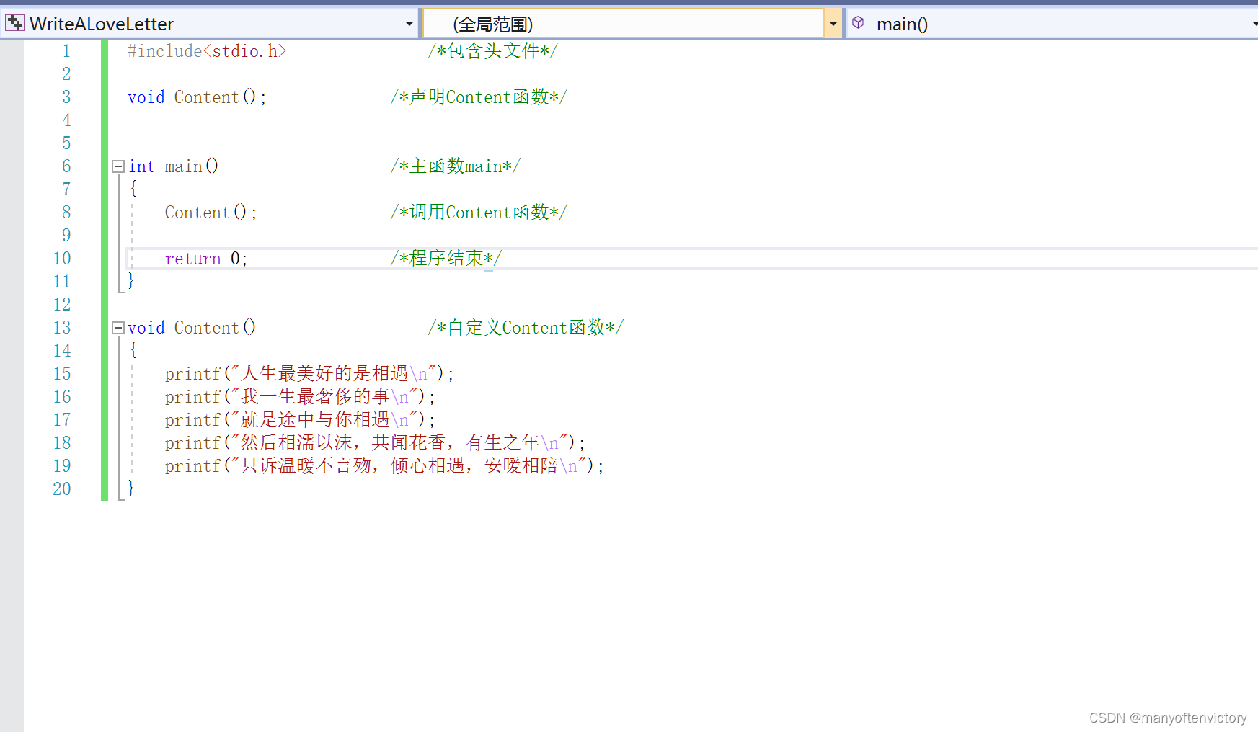
Task: Click the Content(); call on line 8
Action: 211,213
